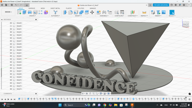This screenshot has height=108, width=192.
Task: Open a new design tab with plus button
Action: (x=150, y=5)
